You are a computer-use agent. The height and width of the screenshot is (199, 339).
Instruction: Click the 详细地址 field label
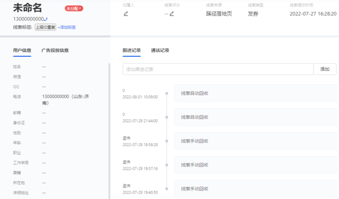click(x=21, y=193)
